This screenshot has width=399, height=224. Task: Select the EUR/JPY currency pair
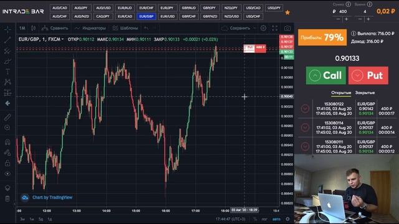pos(167,8)
